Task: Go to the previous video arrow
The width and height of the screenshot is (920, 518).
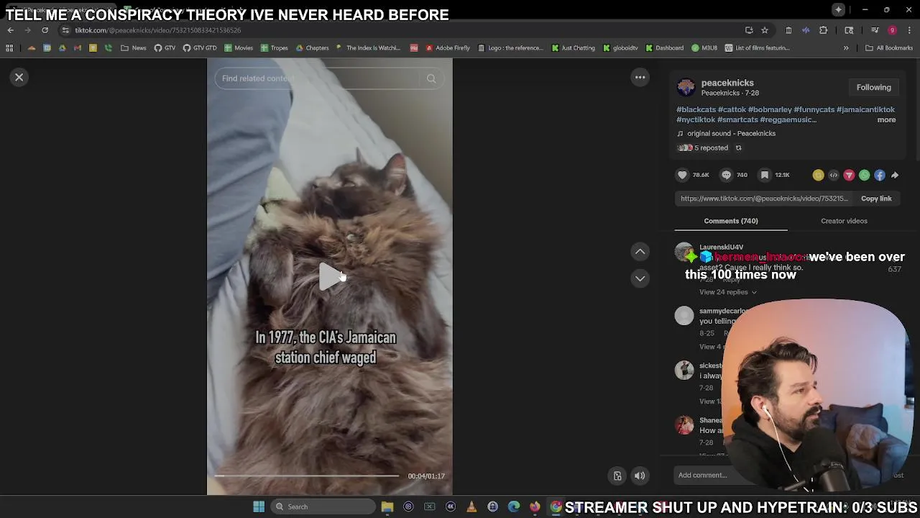Action: point(640,251)
